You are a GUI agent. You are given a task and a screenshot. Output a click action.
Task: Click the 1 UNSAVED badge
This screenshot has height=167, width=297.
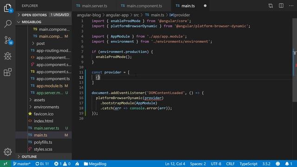60,15
